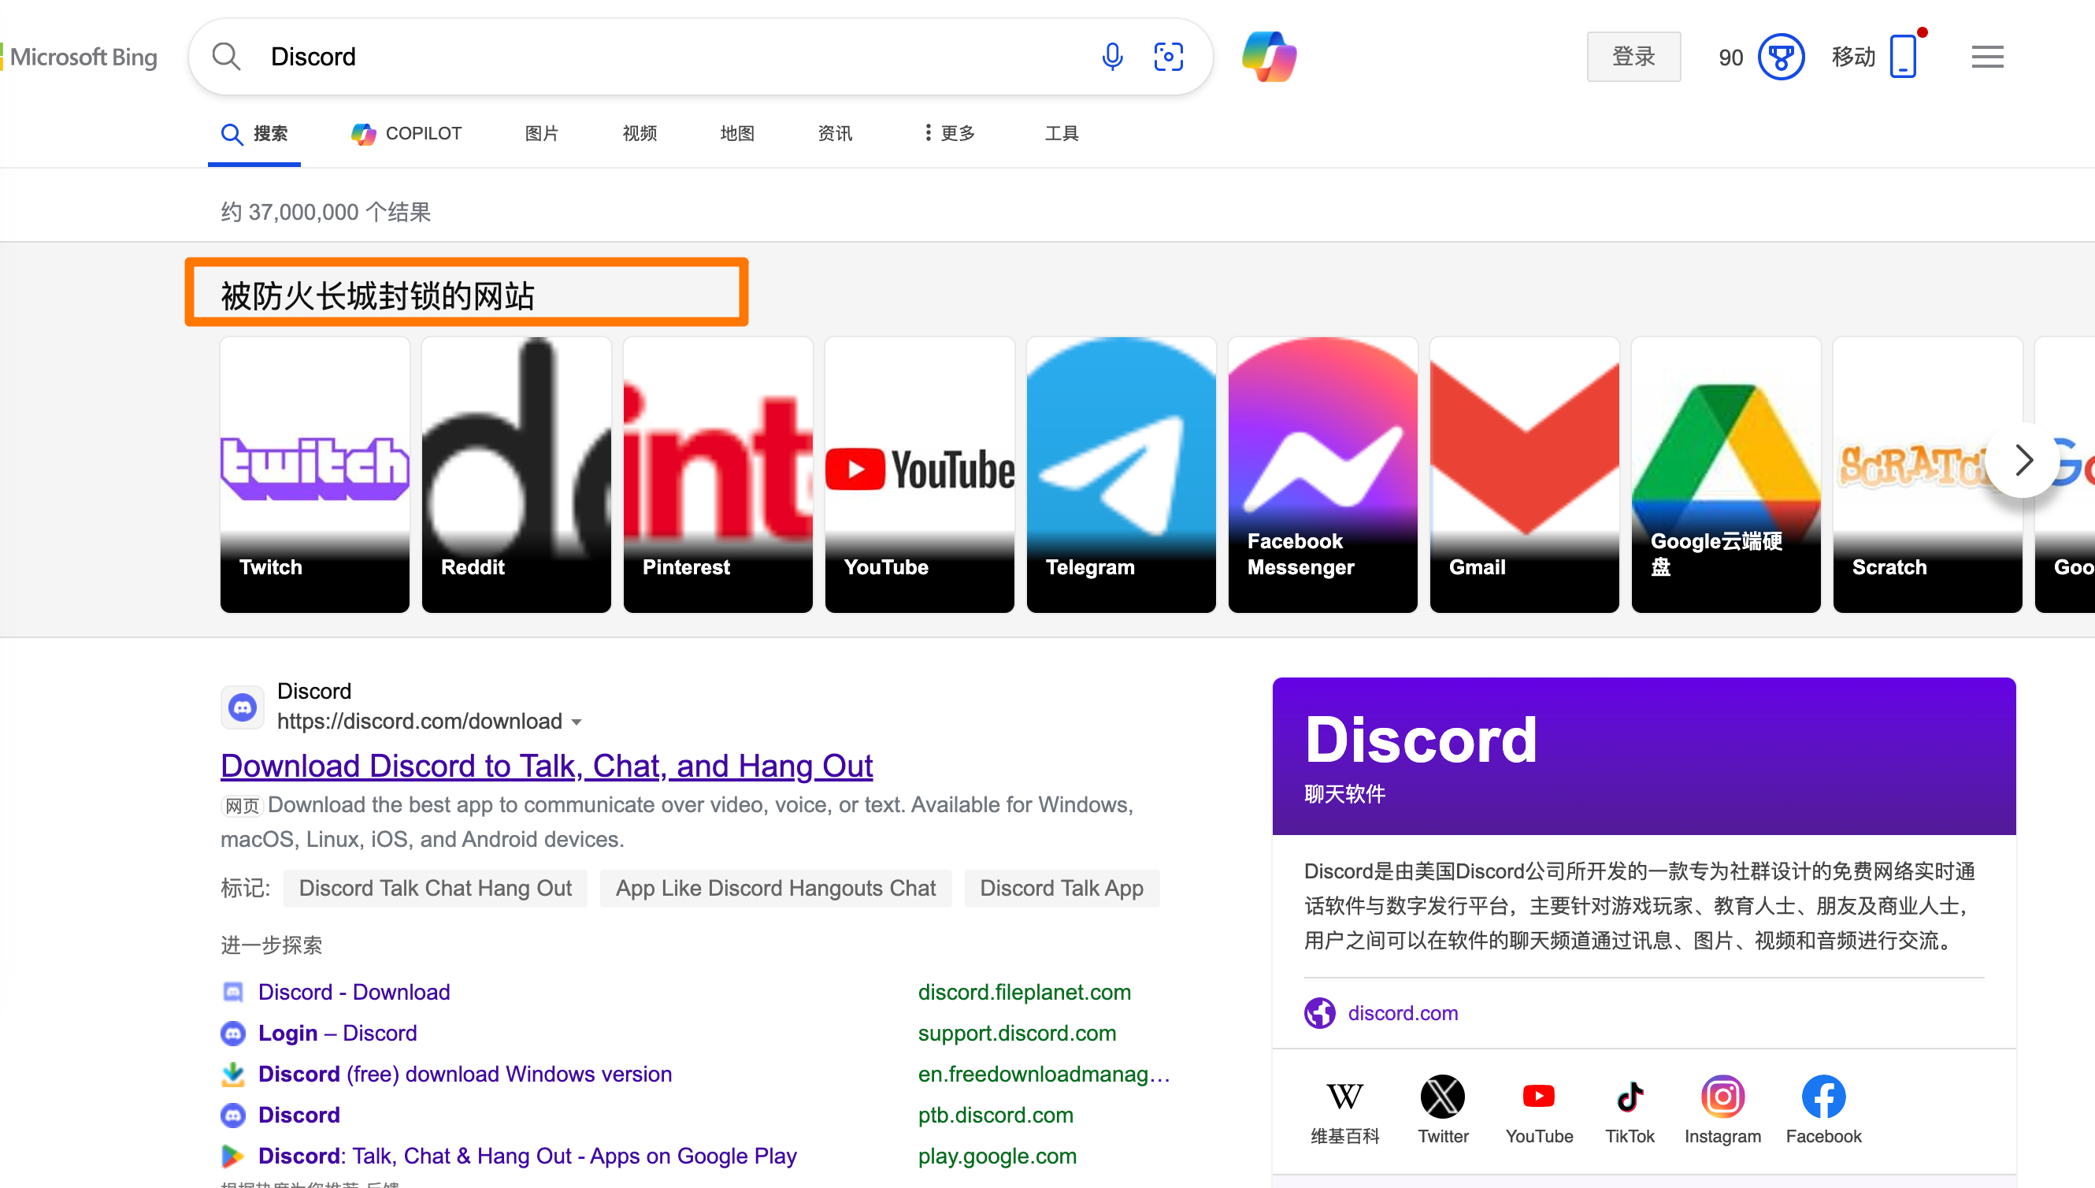Image resolution: width=2095 pixels, height=1188 pixels.
Task: Open Download Discord to Talk, Chat result
Action: (x=547, y=766)
